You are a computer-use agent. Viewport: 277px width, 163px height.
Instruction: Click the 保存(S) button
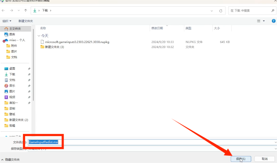[241, 159]
